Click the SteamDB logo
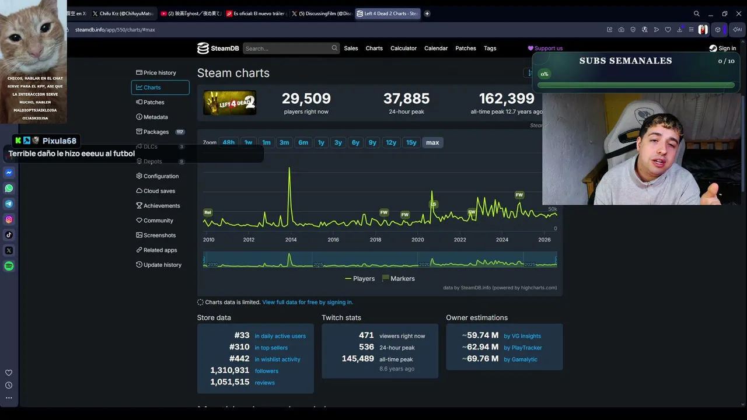Image resolution: width=747 pixels, height=420 pixels. click(218, 48)
